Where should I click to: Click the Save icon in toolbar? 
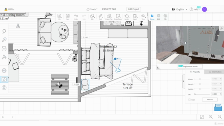[68, 16]
